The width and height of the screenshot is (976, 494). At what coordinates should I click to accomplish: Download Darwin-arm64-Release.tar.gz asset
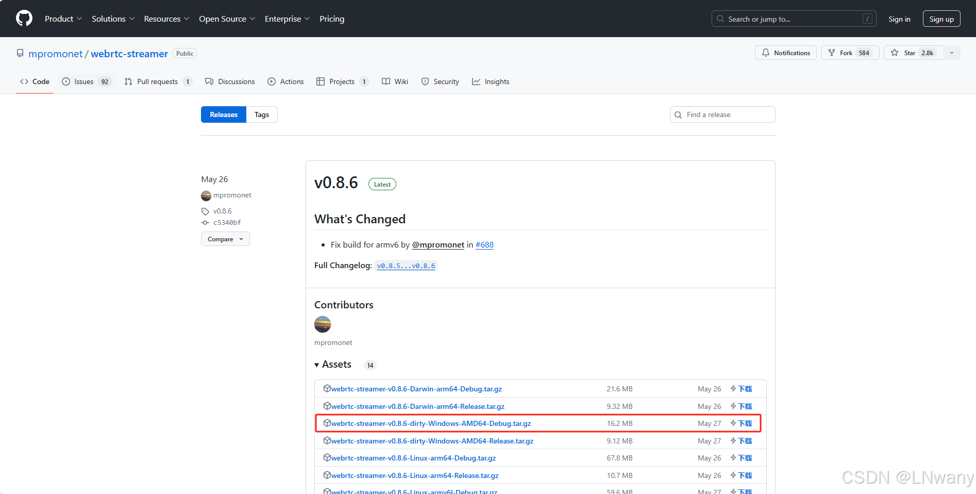pyautogui.click(x=418, y=406)
